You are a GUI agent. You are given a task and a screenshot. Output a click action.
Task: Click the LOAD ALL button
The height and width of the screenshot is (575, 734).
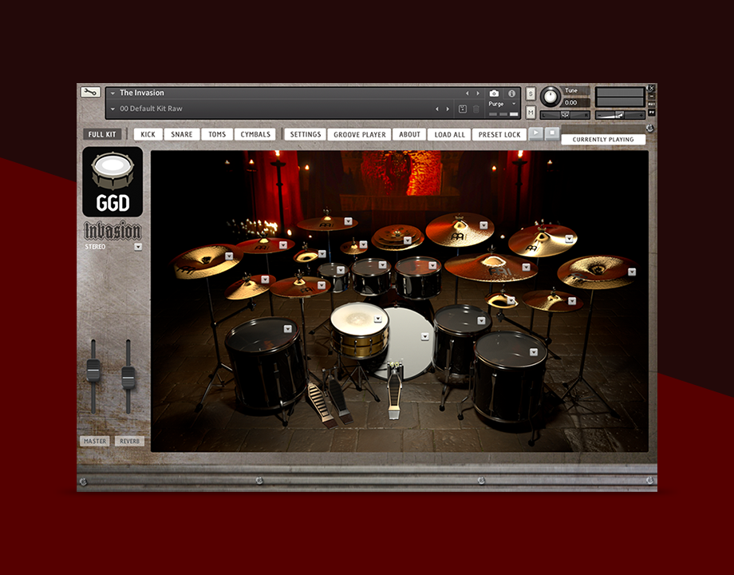(448, 134)
